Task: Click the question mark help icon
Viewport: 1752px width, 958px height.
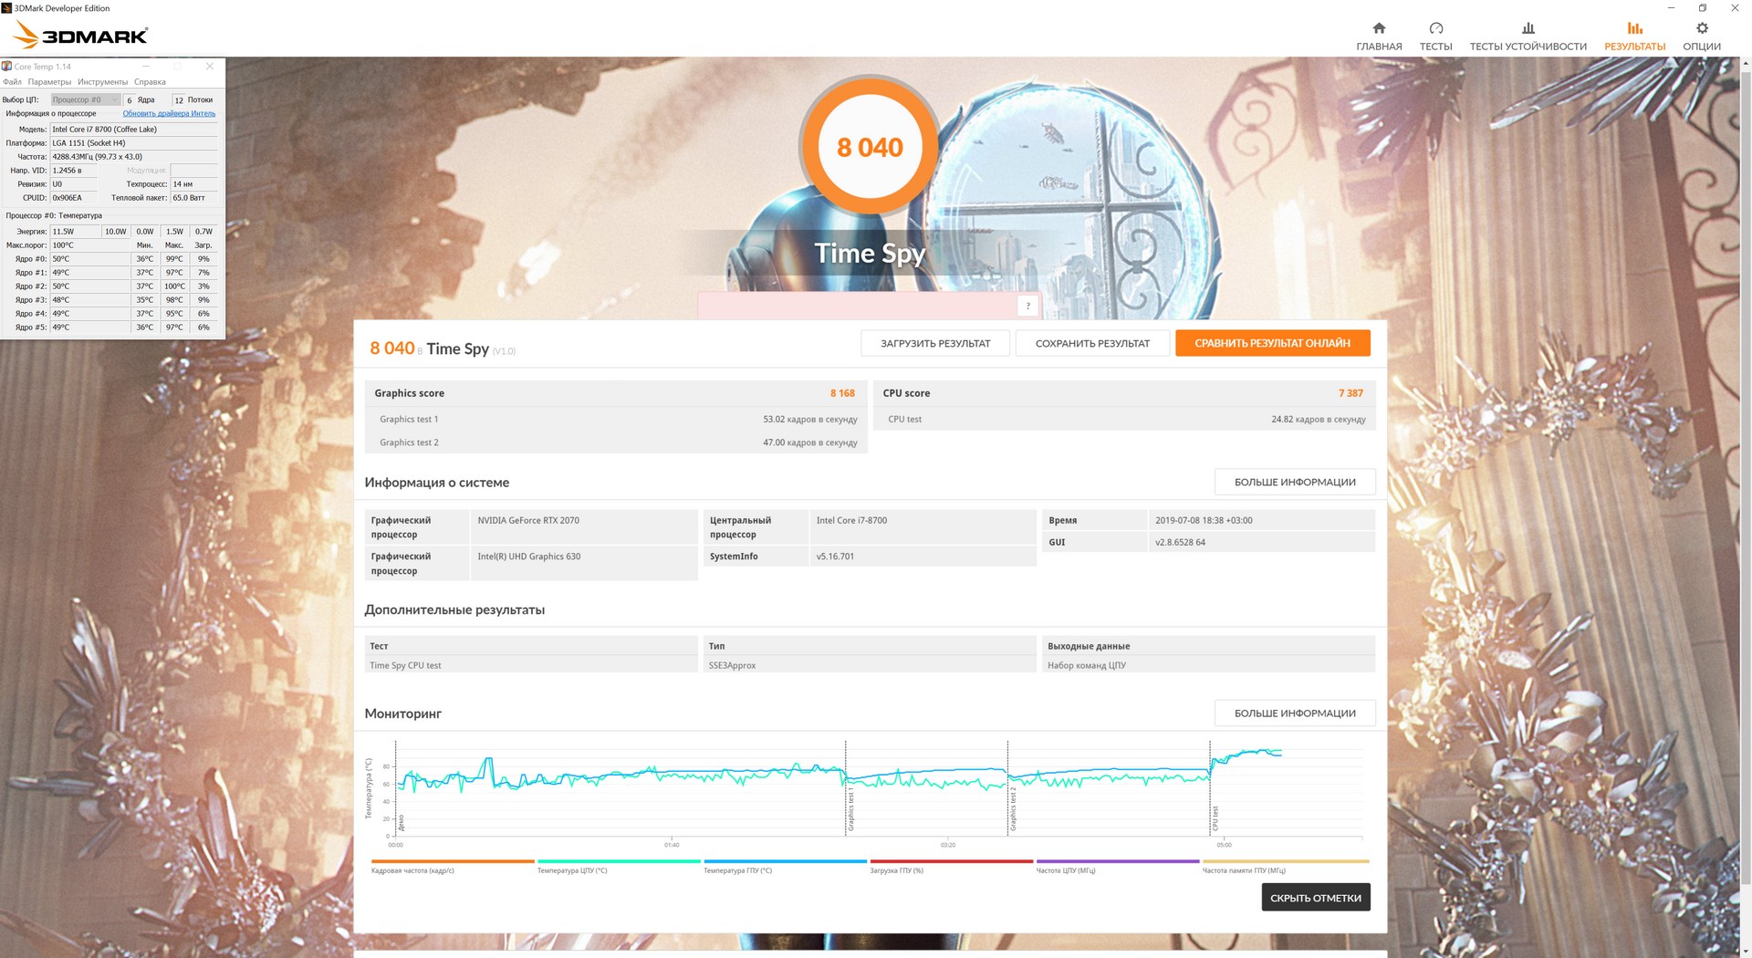Action: (1027, 306)
